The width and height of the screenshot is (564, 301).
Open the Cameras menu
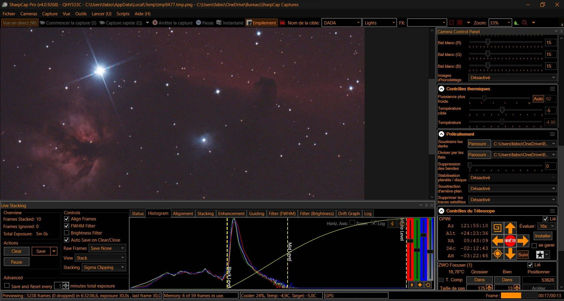click(x=29, y=14)
